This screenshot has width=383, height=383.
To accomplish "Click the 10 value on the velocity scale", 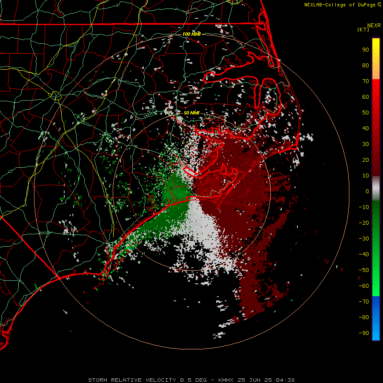I will click(x=366, y=176).
